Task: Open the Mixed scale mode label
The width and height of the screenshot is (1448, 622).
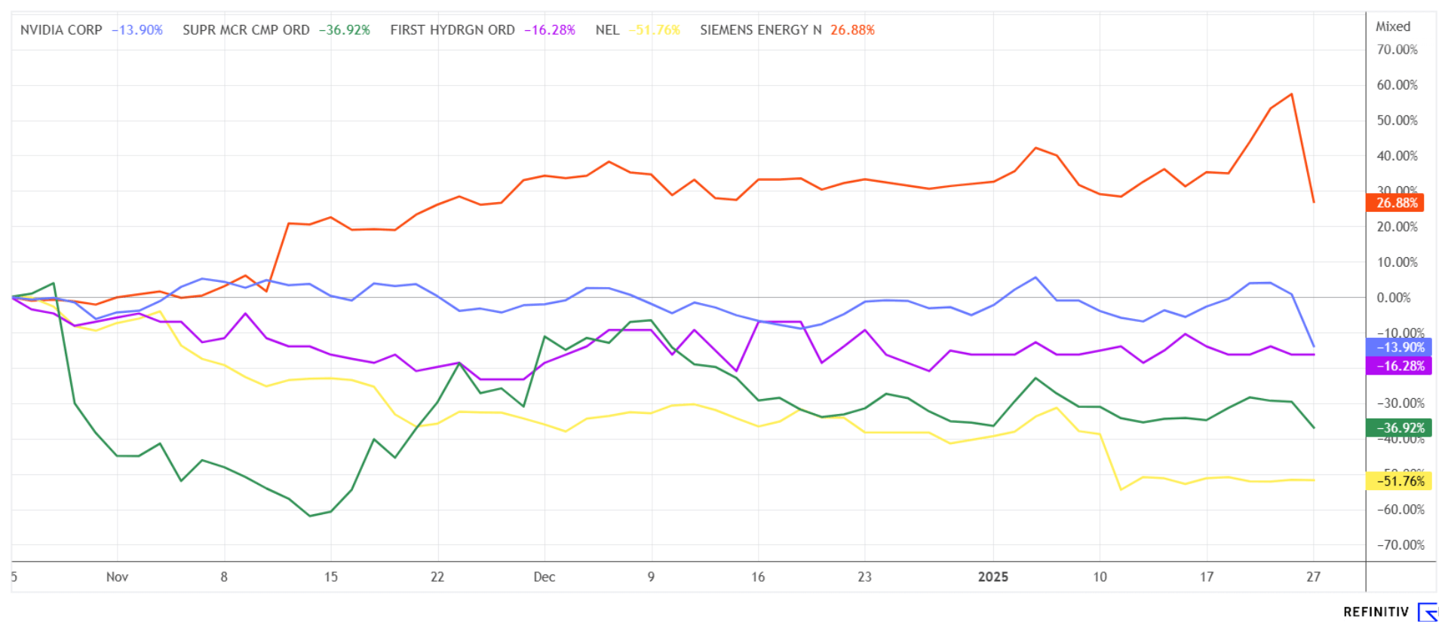Action: (x=1392, y=26)
